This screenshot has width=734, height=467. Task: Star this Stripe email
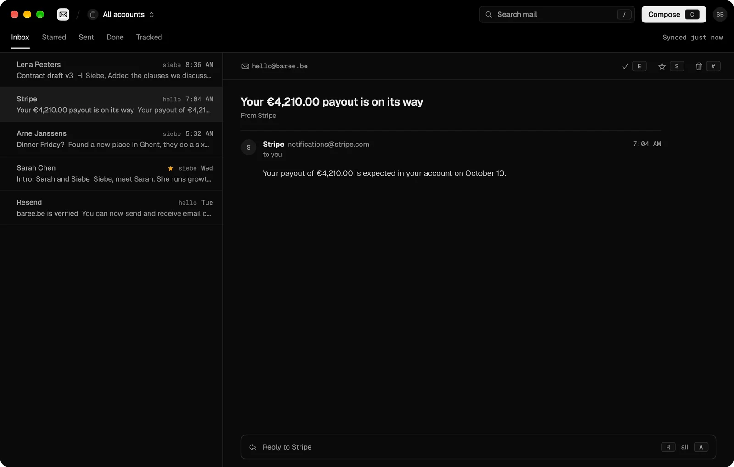(662, 67)
